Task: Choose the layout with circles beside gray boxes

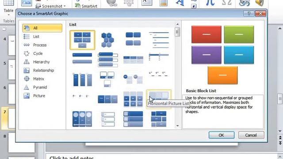Action: 133,79
